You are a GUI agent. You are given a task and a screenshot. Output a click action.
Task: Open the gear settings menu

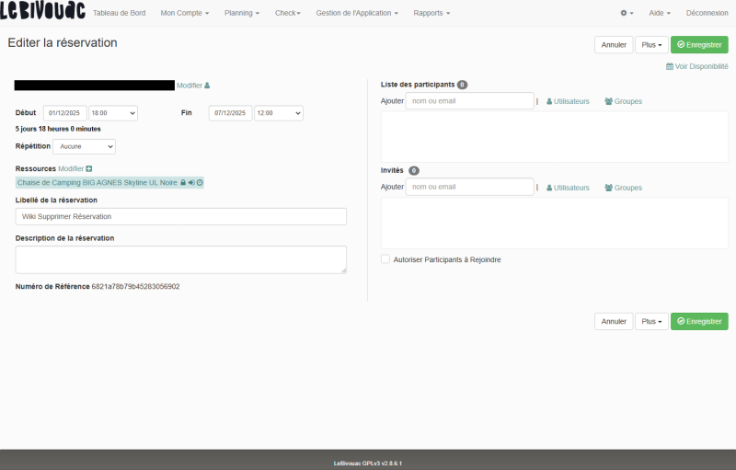627,13
